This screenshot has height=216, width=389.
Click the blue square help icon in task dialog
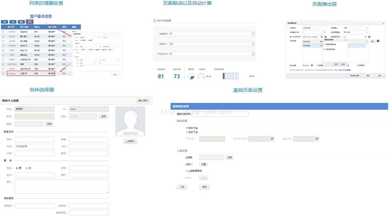tap(378, 41)
